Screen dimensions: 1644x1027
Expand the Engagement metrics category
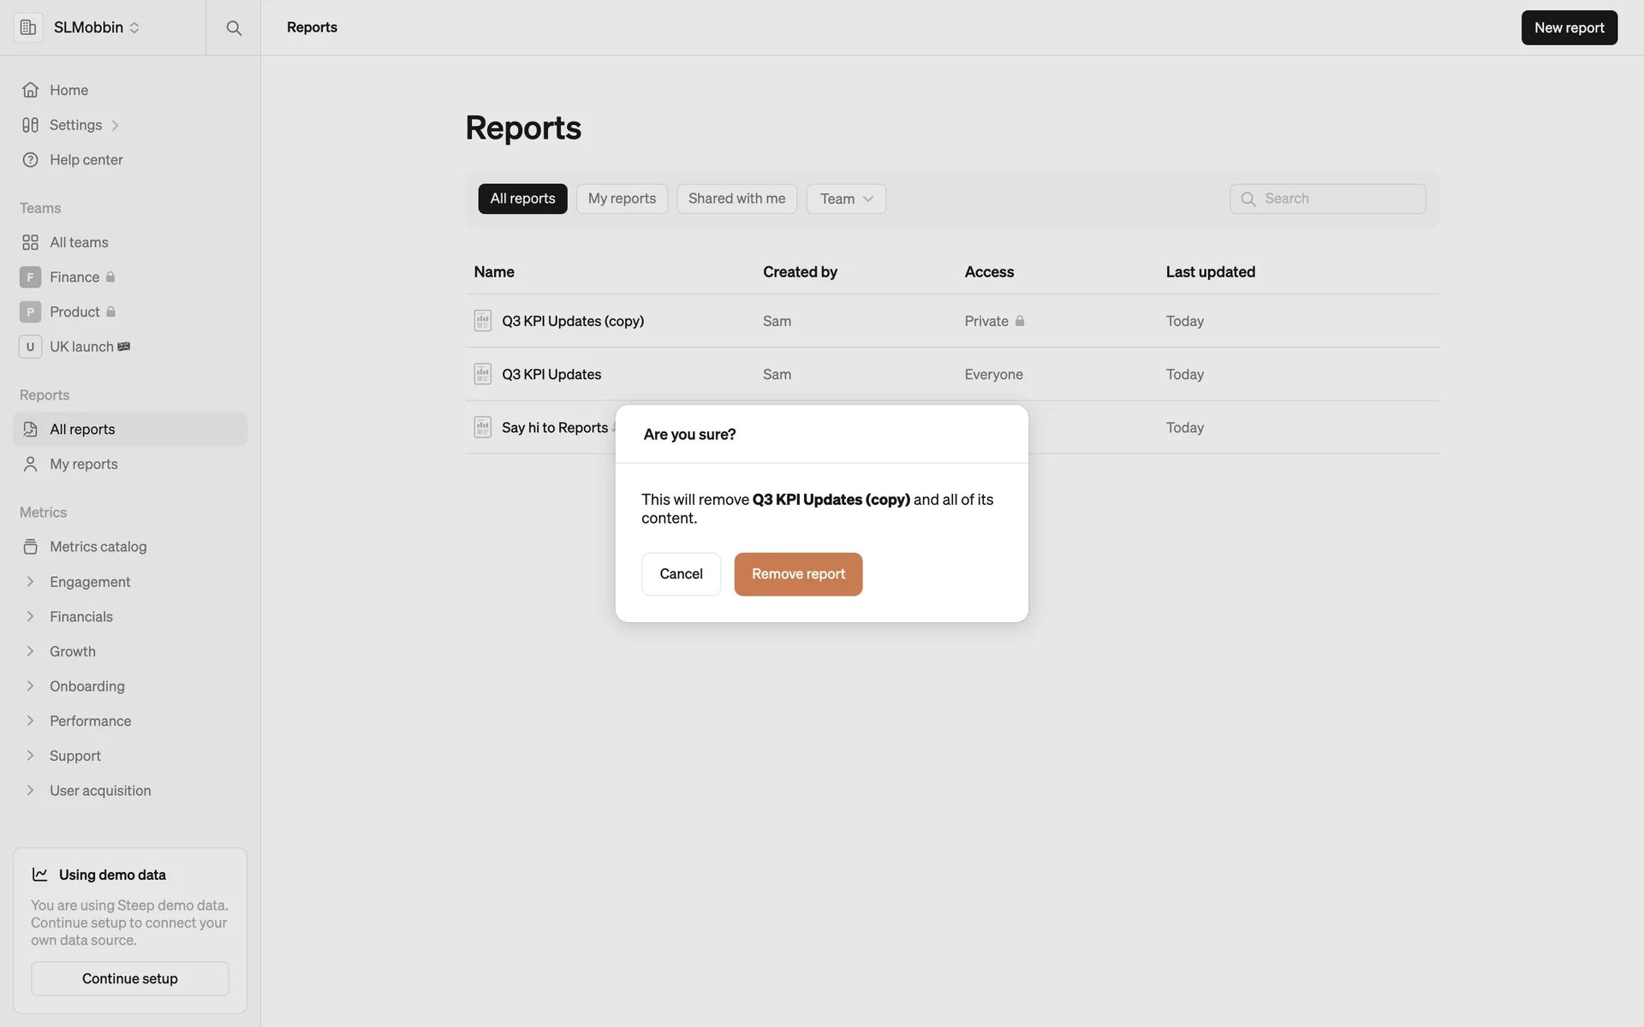tap(30, 582)
